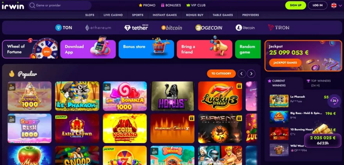The image size is (344, 165).
Task: Select the Dogecoin payment logo
Action: pyautogui.click(x=209, y=28)
